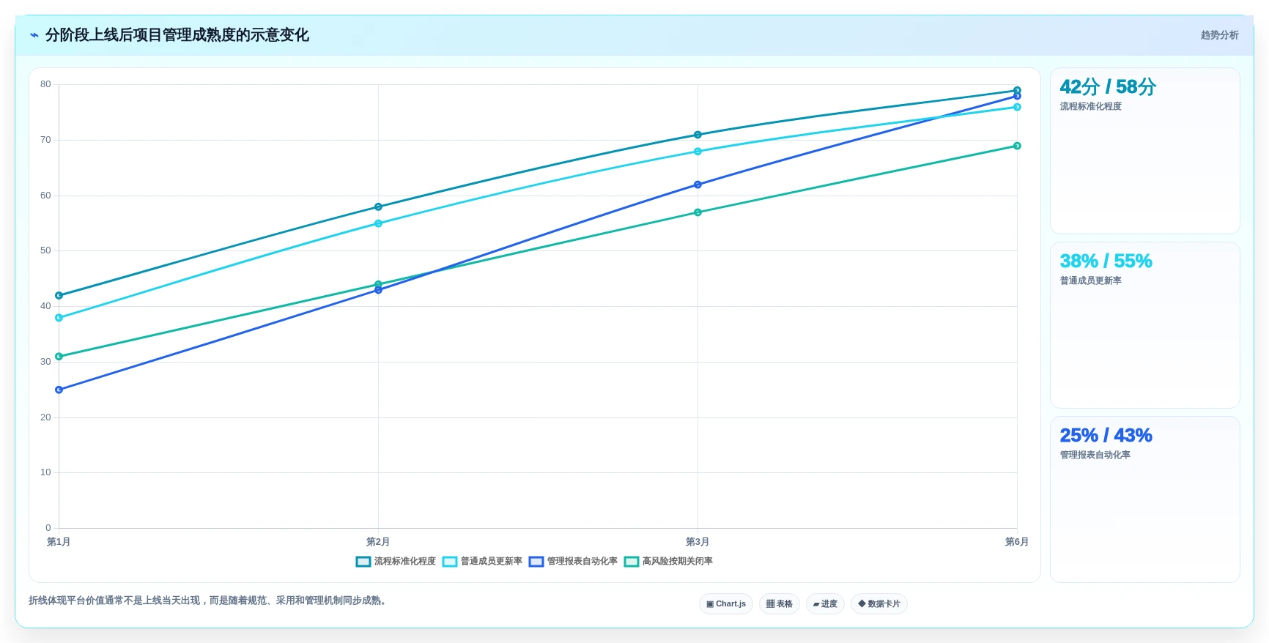Viewport: 1269px width, 643px height.
Task: Click the 高风险按期关闭率 legend color box
Action: point(632,562)
